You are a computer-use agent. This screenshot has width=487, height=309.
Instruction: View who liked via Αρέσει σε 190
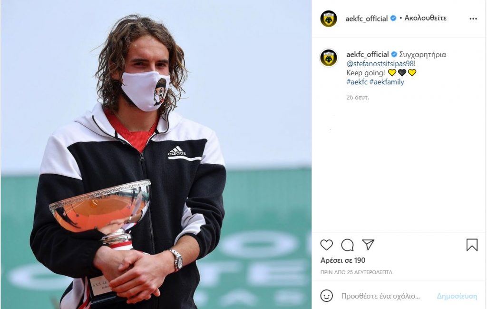click(343, 260)
